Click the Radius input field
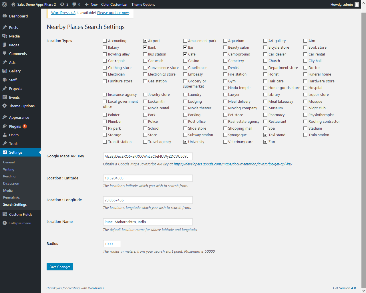Image resolution: width=366 pixels, height=293 pixels. pos(112,244)
